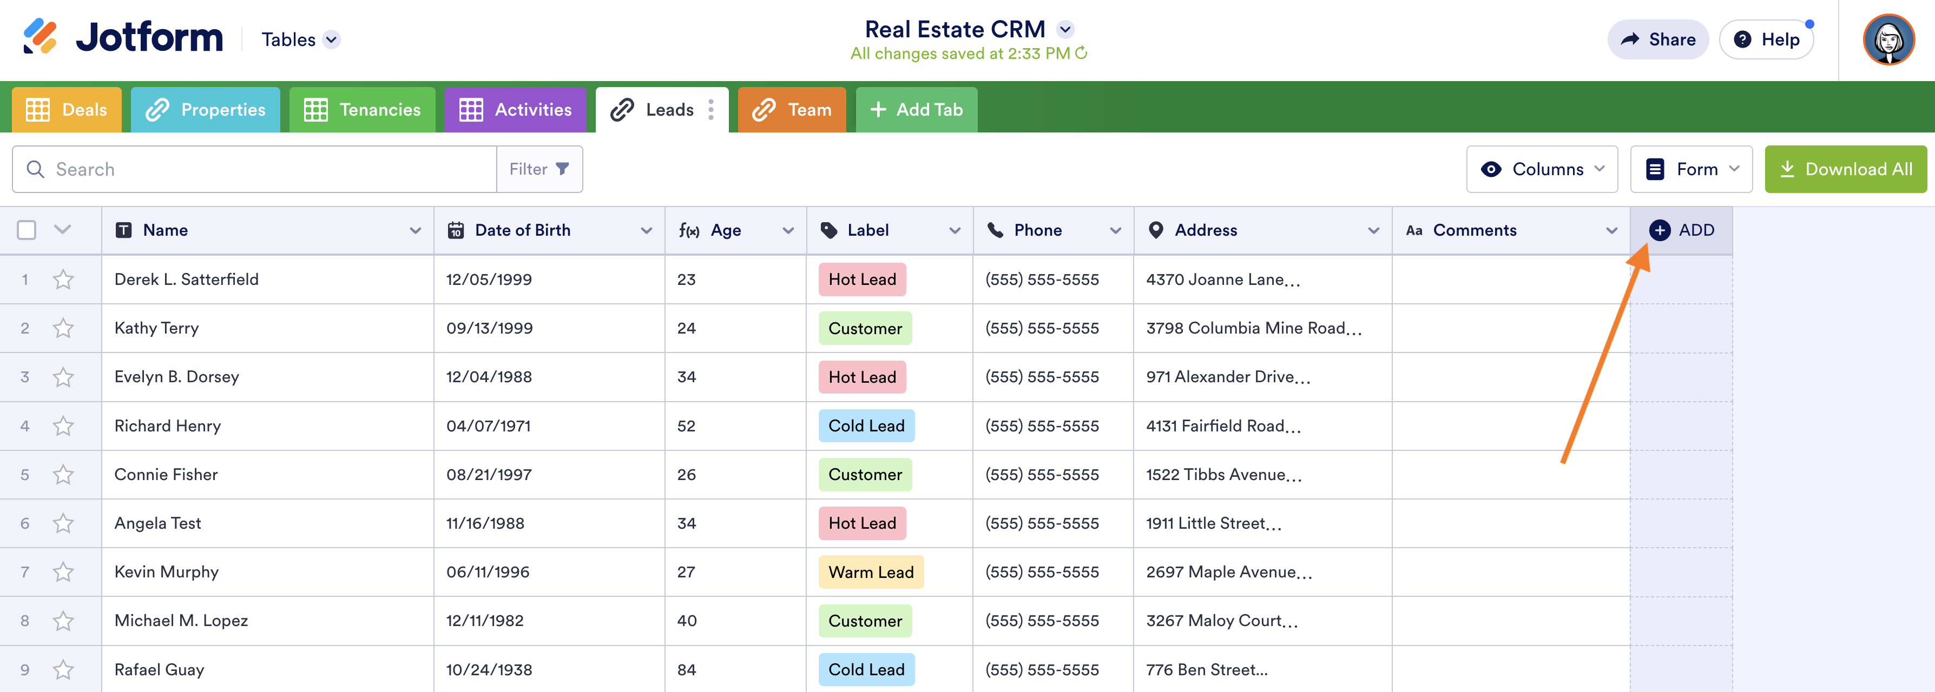1935x692 pixels.
Task: Star the Derek L. Satterfield row
Action: 63,280
